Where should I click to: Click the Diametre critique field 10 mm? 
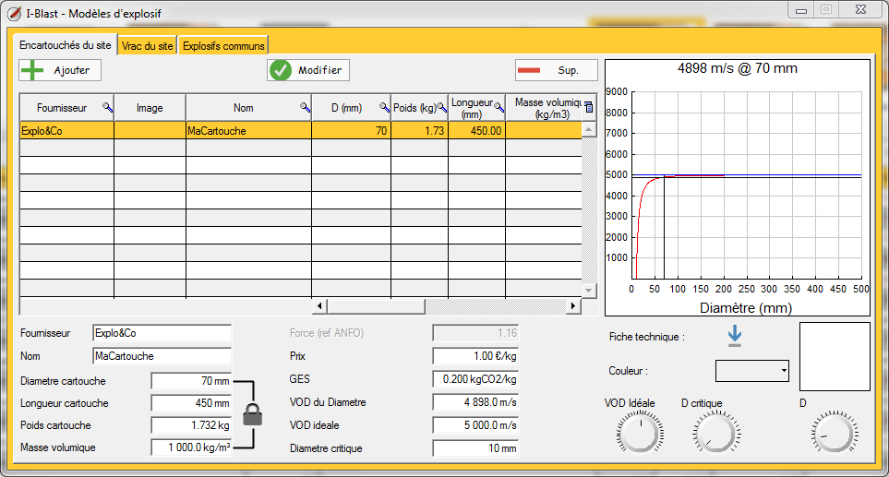pyautogui.click(x=475, y=448)
